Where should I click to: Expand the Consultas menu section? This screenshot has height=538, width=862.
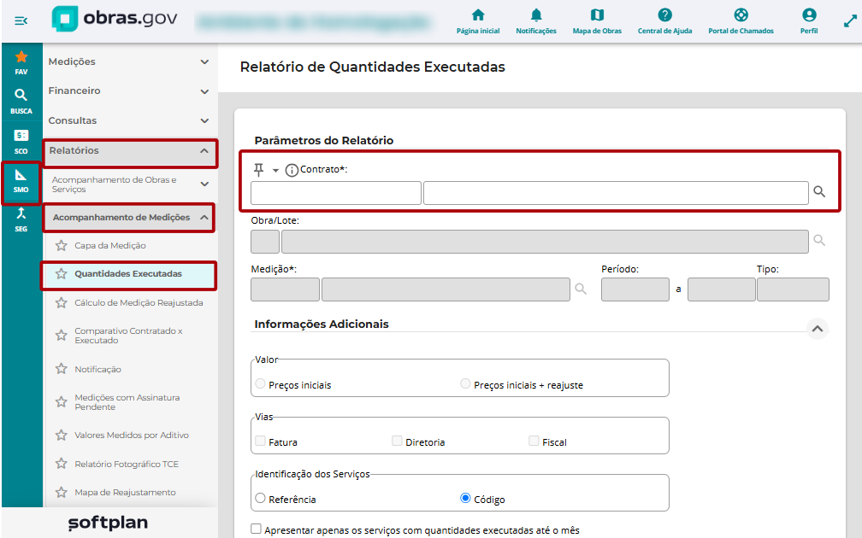[130, 120]
